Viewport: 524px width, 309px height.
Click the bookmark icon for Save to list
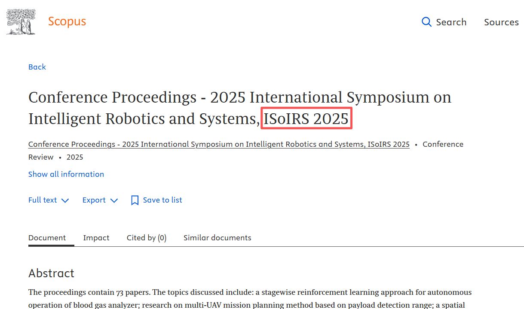tap(135, 200)
